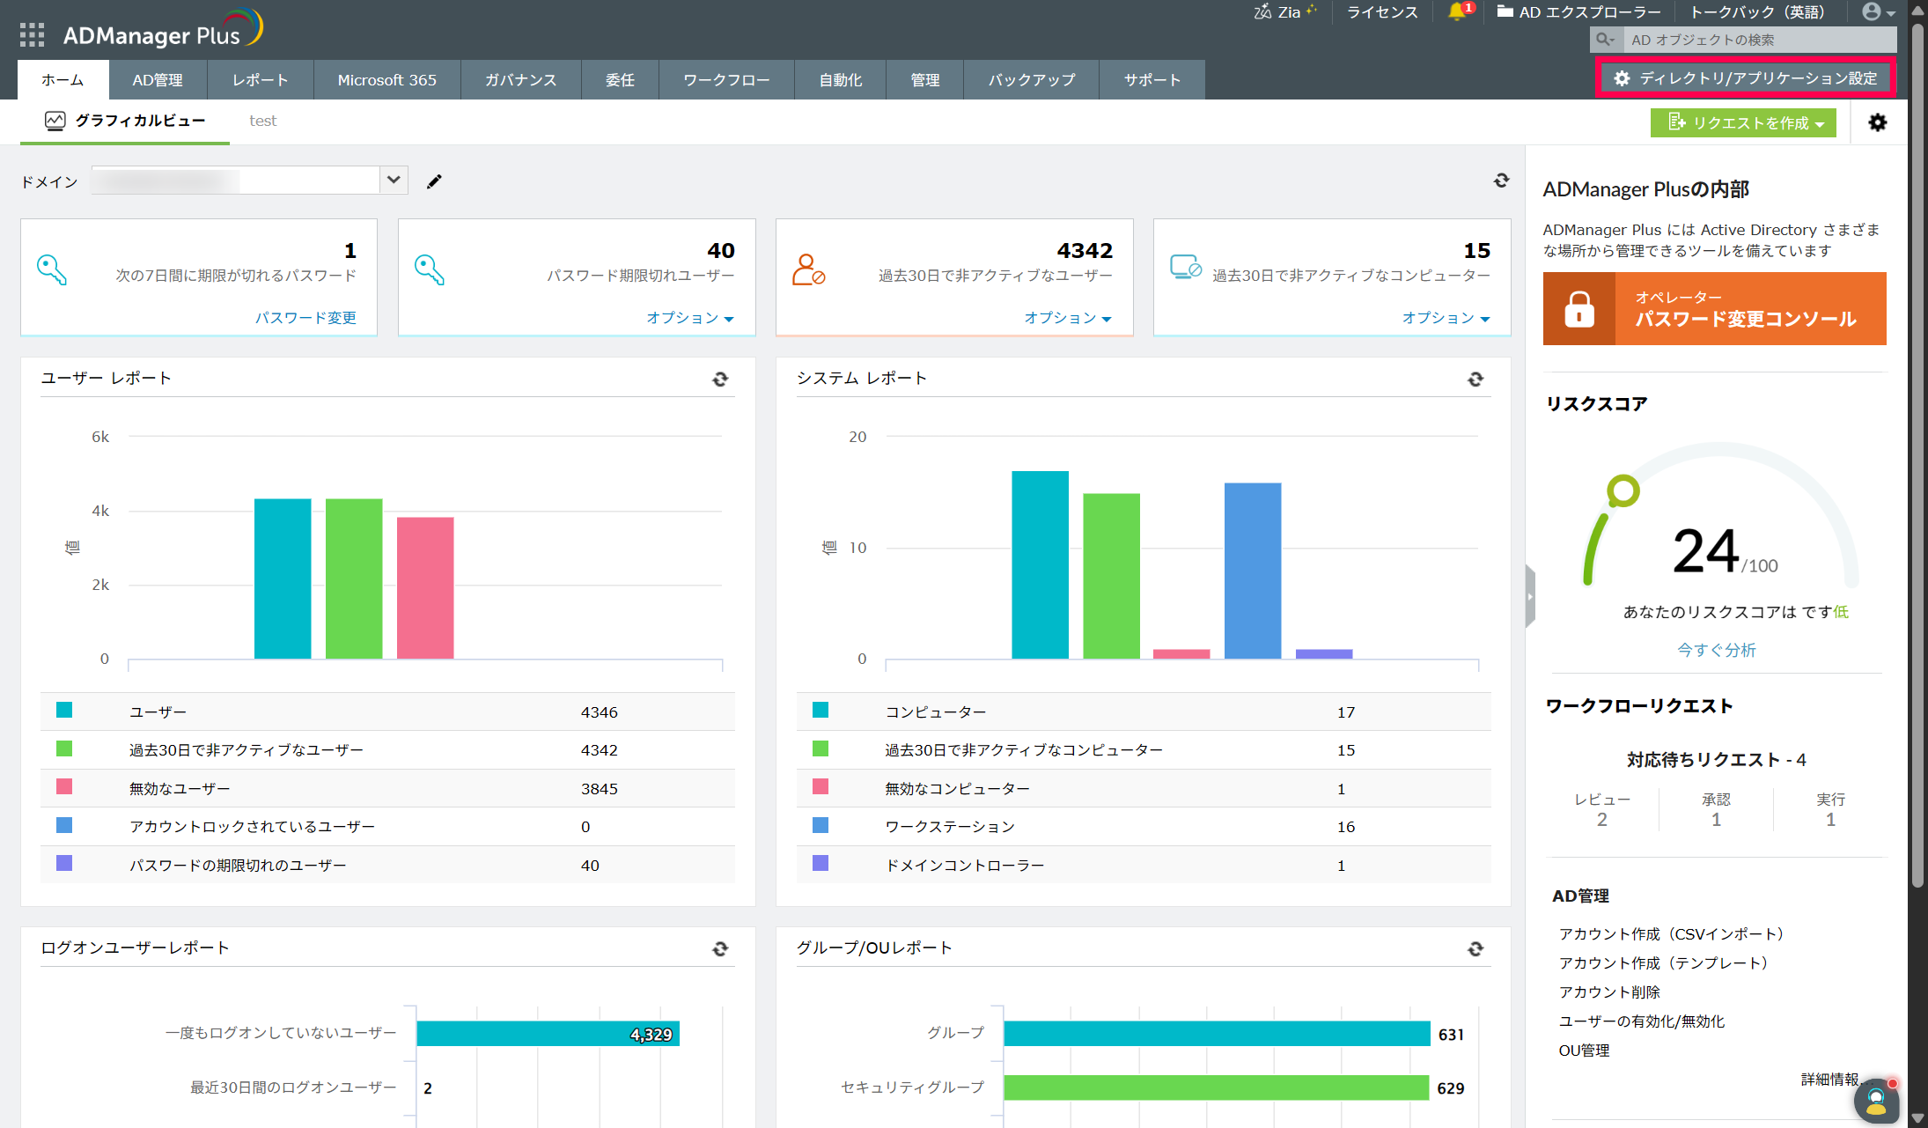Refresh the グループ/OUレポート panel

1475,949
